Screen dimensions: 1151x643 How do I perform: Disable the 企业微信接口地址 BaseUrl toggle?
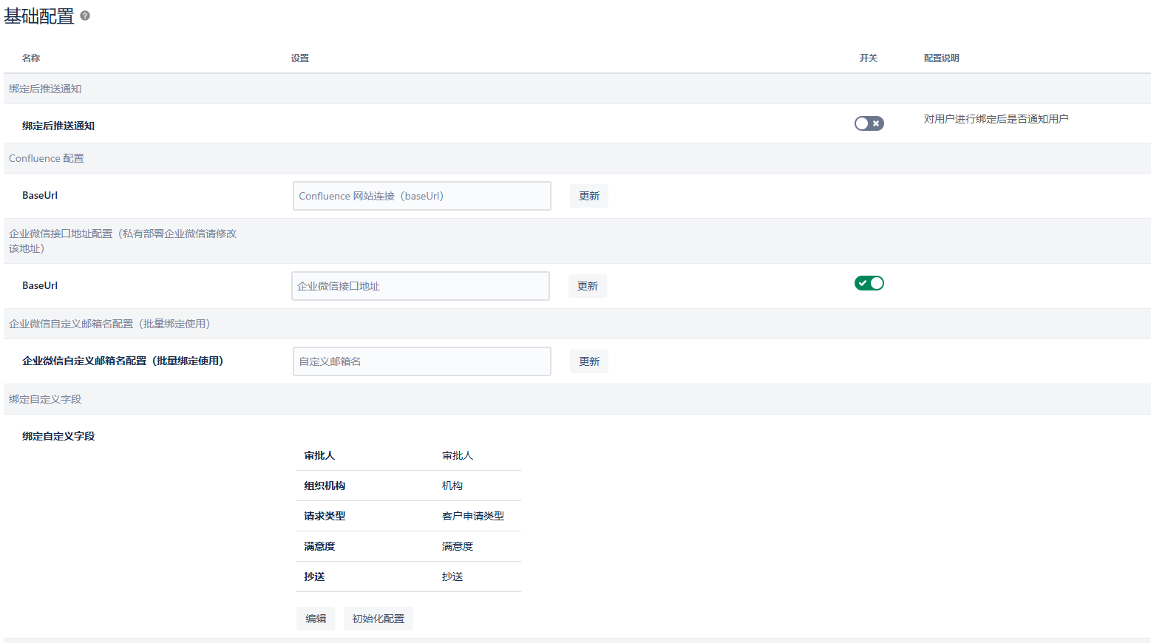coord(869,283)
